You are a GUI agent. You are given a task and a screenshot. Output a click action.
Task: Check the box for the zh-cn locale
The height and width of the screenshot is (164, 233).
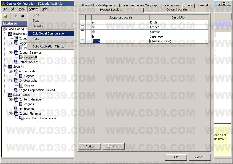coord(82,41)
